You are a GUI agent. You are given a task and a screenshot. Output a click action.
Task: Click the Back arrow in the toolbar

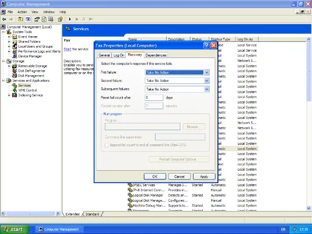pos(4,19)
